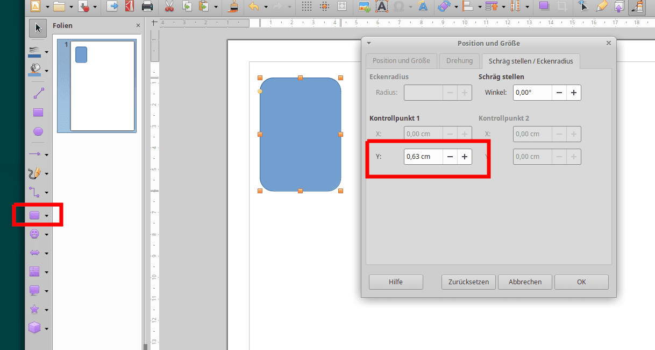Toggle the Shadow effect icon
The image size is (655, 350).
pos(544,6)
